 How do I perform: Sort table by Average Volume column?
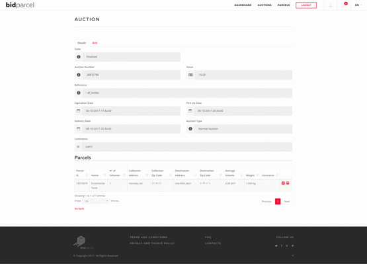pos(234,173)
